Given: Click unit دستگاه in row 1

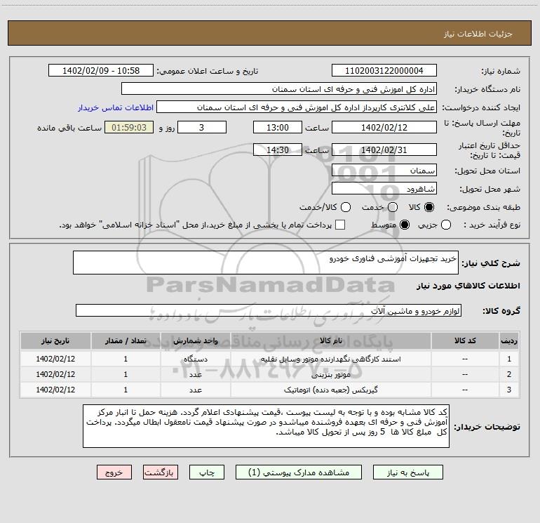Looking at the screenshot, I should tap(195, 359).
